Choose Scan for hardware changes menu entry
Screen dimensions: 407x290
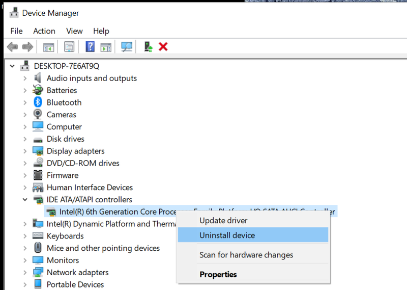[253, 255]
